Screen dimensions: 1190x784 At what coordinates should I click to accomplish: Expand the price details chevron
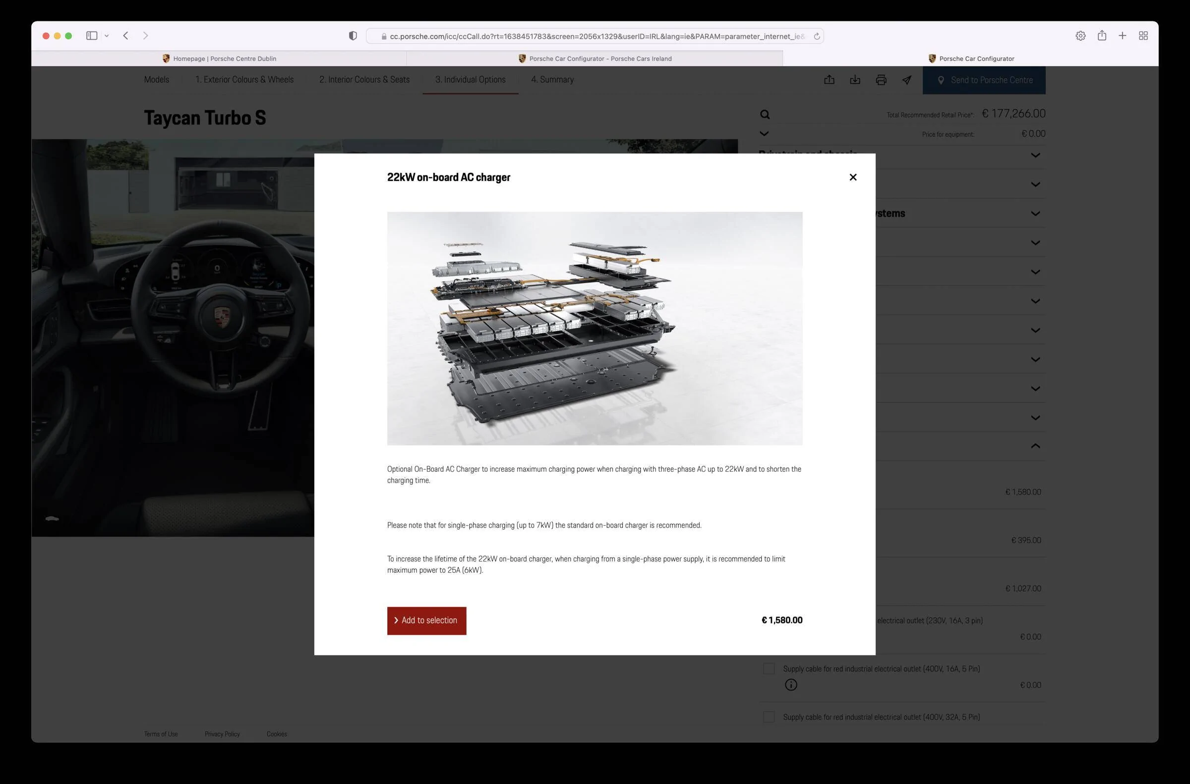click(x=764, y=133)
